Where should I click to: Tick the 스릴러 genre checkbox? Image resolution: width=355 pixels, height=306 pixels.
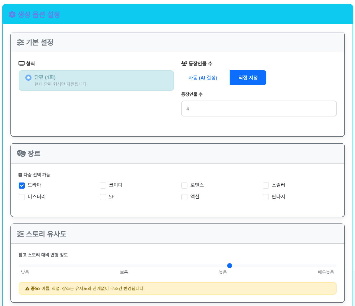click(x=266, y=185)
